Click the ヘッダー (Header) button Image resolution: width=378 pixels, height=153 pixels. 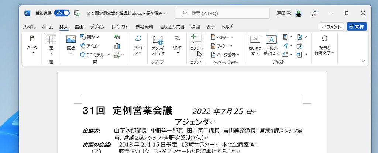222,37
